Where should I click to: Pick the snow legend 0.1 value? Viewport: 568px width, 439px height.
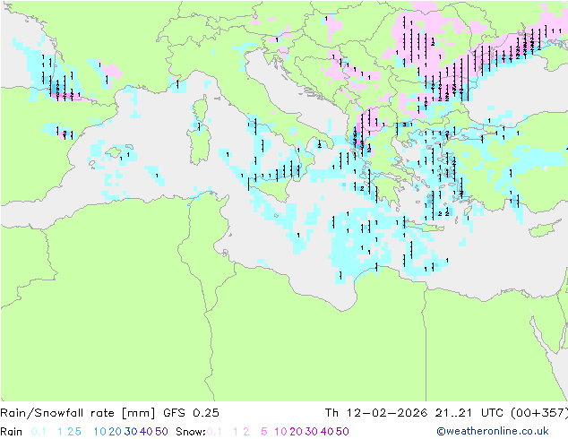click(x=214, y=432)
